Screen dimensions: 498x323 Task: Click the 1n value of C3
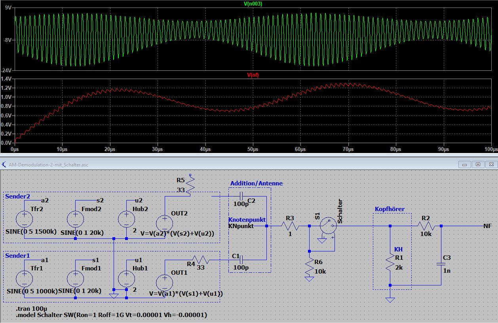447,271
